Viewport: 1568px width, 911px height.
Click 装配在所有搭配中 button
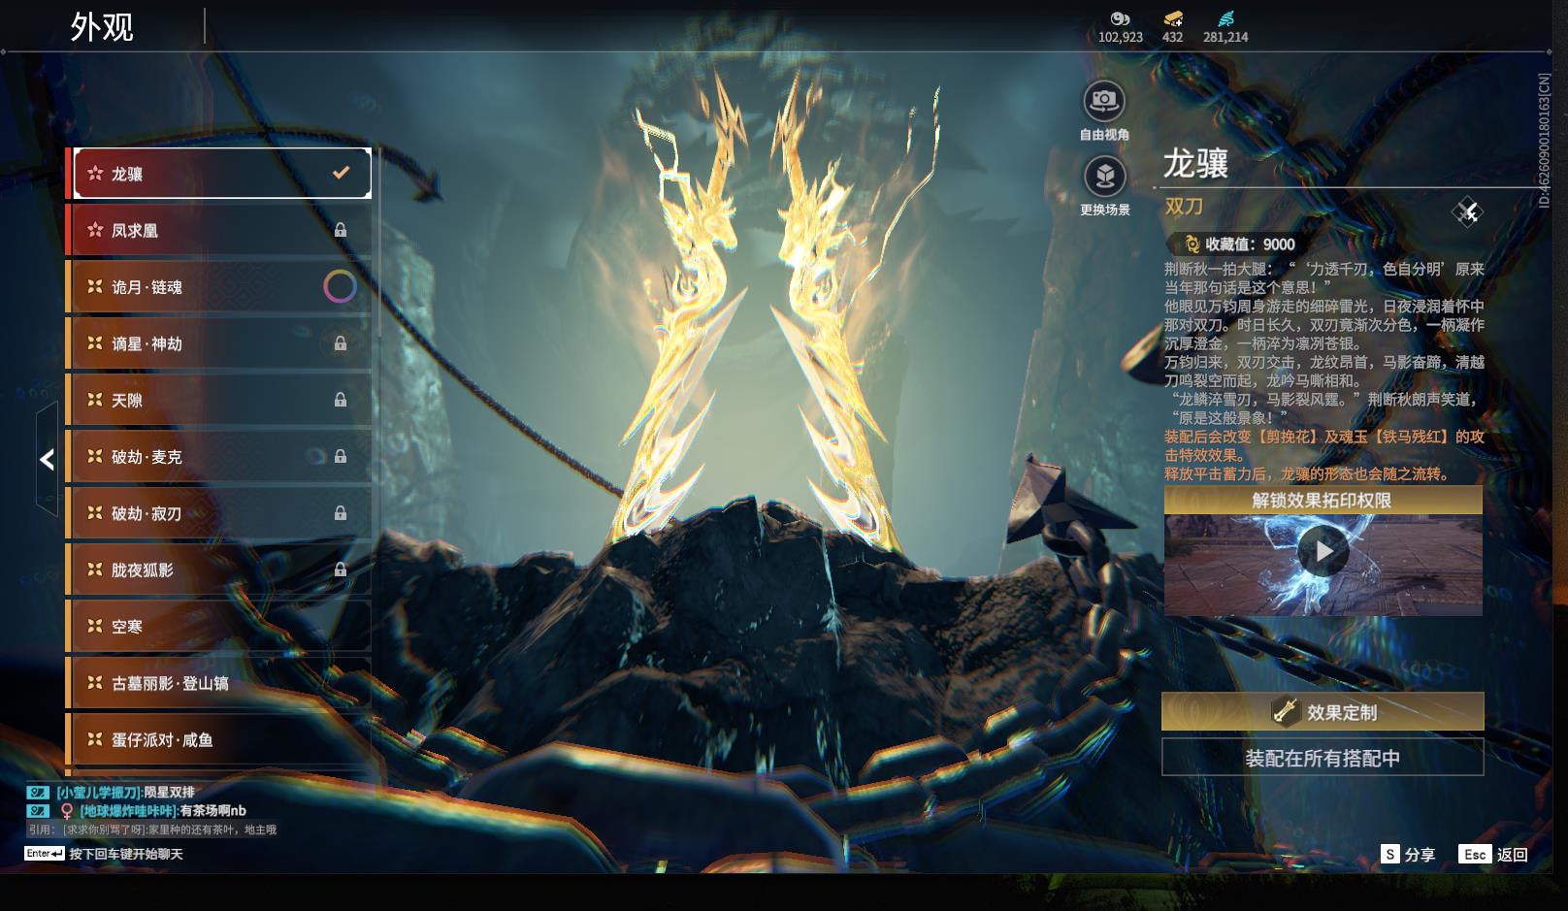click(1322, 758)
